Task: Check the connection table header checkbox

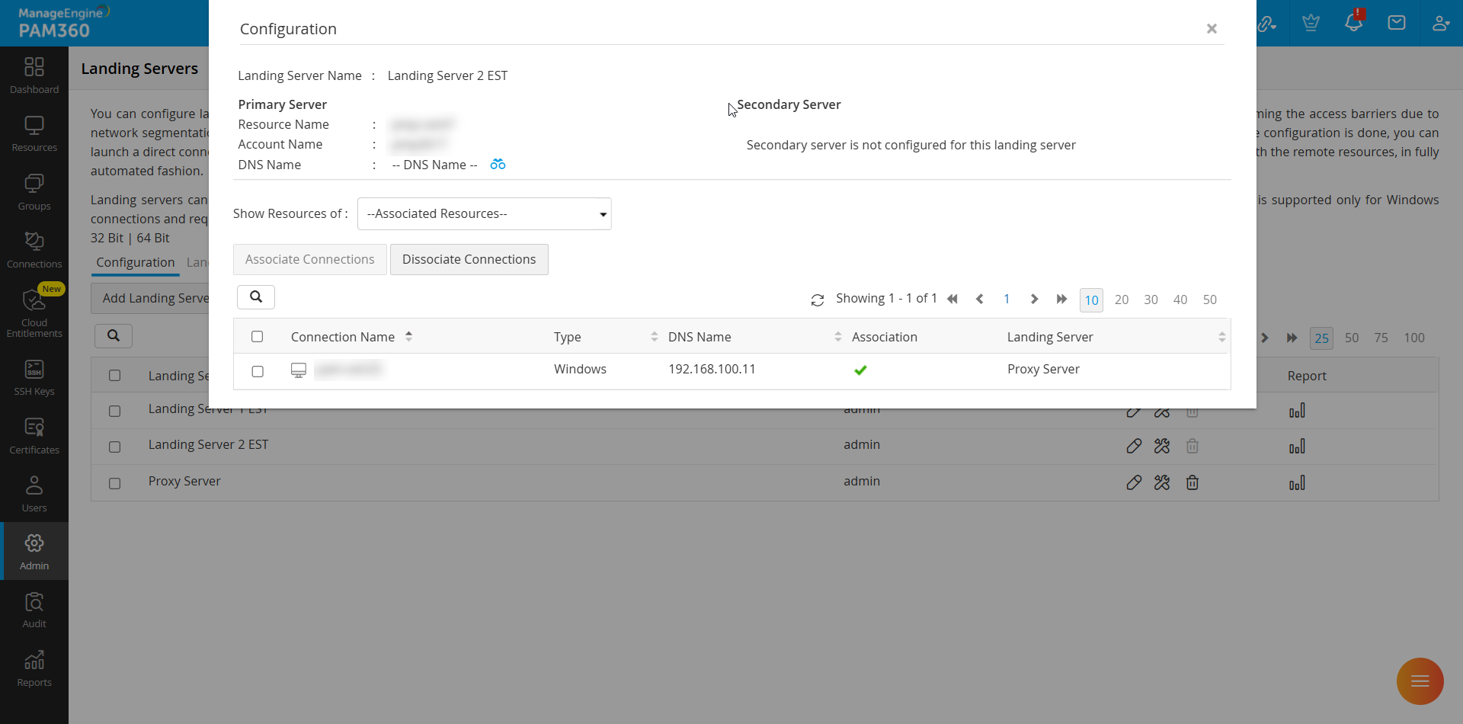Action: coord(257,336)
